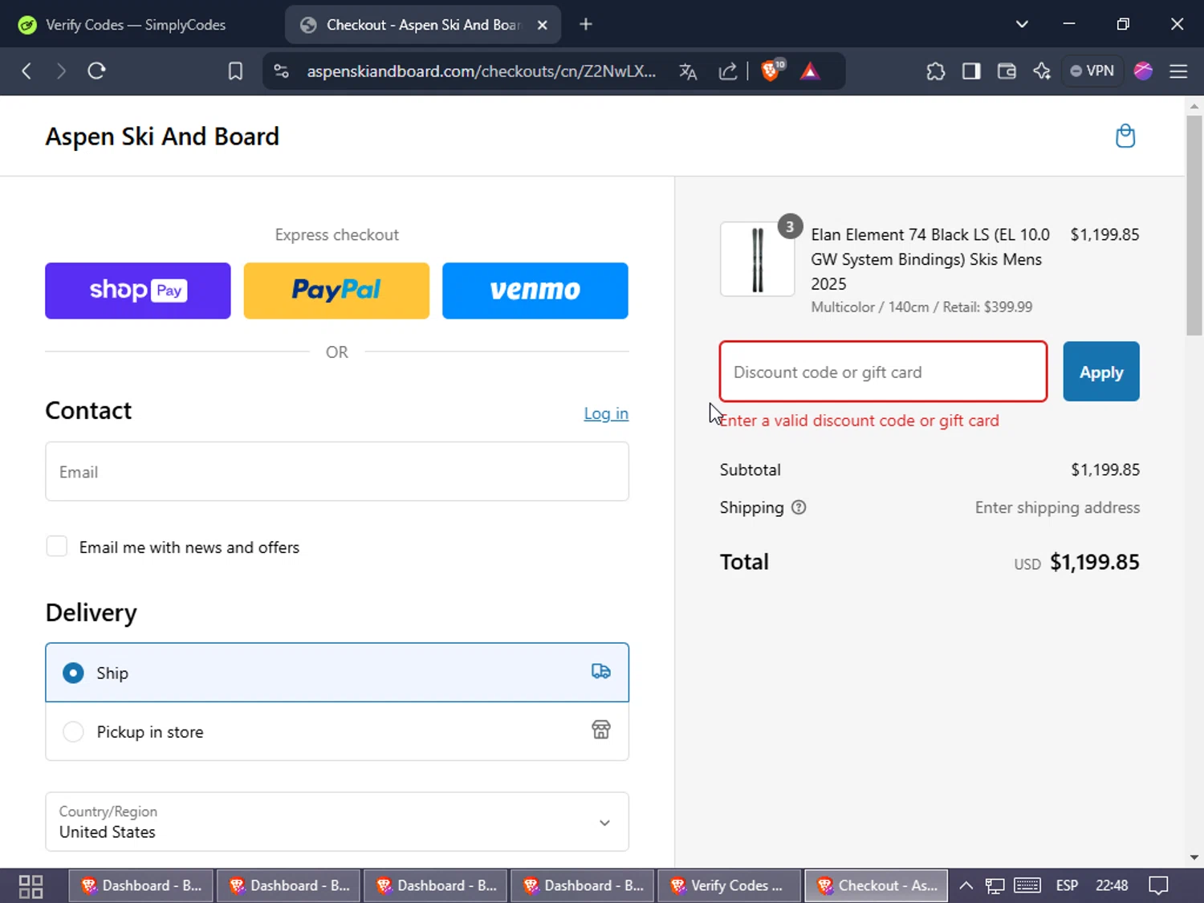1204x903 pixels.
Task: Click the Elan ski product thumbnail
Action: click(x=757, y=259)
